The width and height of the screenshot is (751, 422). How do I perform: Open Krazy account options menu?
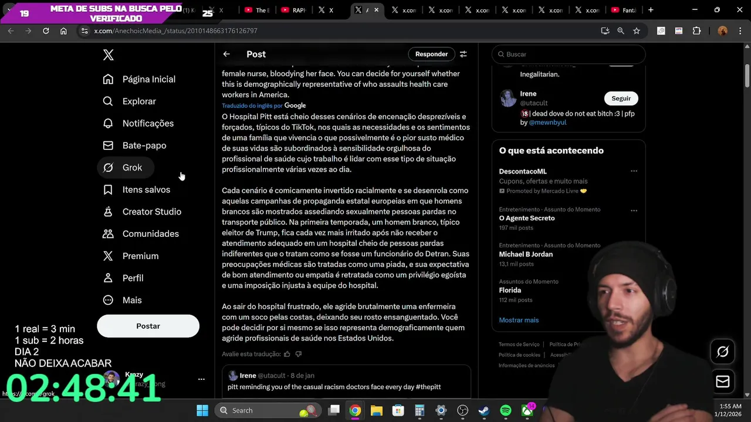[201, 379]
